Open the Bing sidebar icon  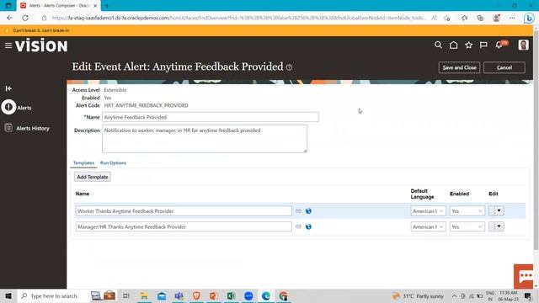(529, 18)
